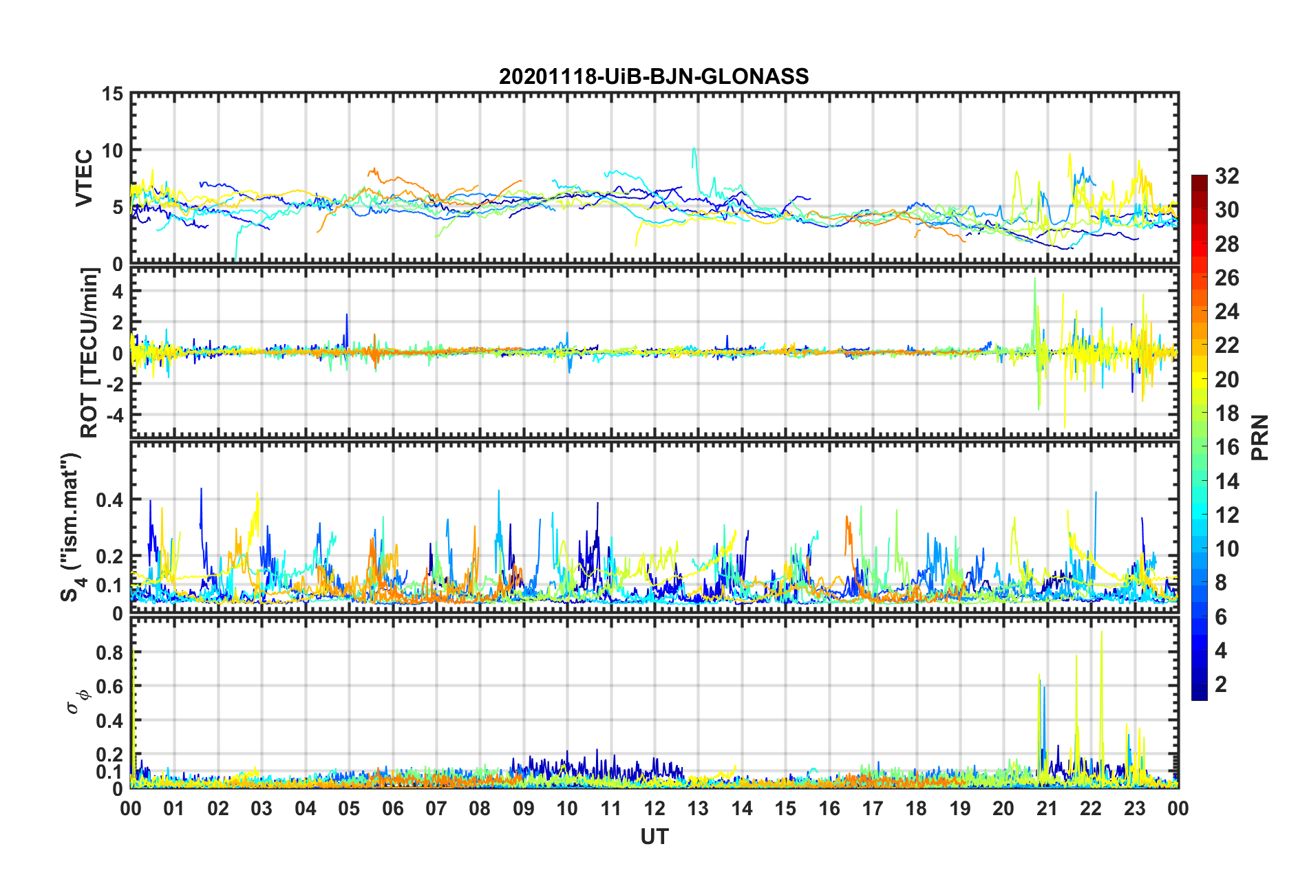Click colorbar tick label 22

(x=1227, y=345)
